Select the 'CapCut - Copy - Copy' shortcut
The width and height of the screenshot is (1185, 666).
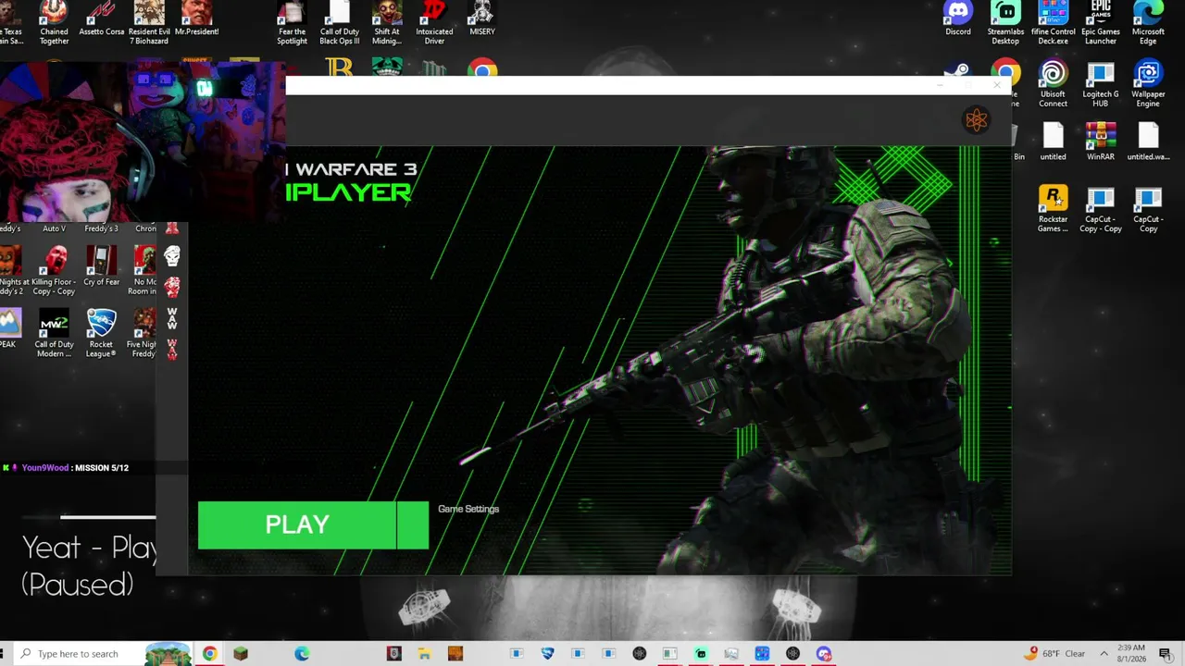(1101, 209)
